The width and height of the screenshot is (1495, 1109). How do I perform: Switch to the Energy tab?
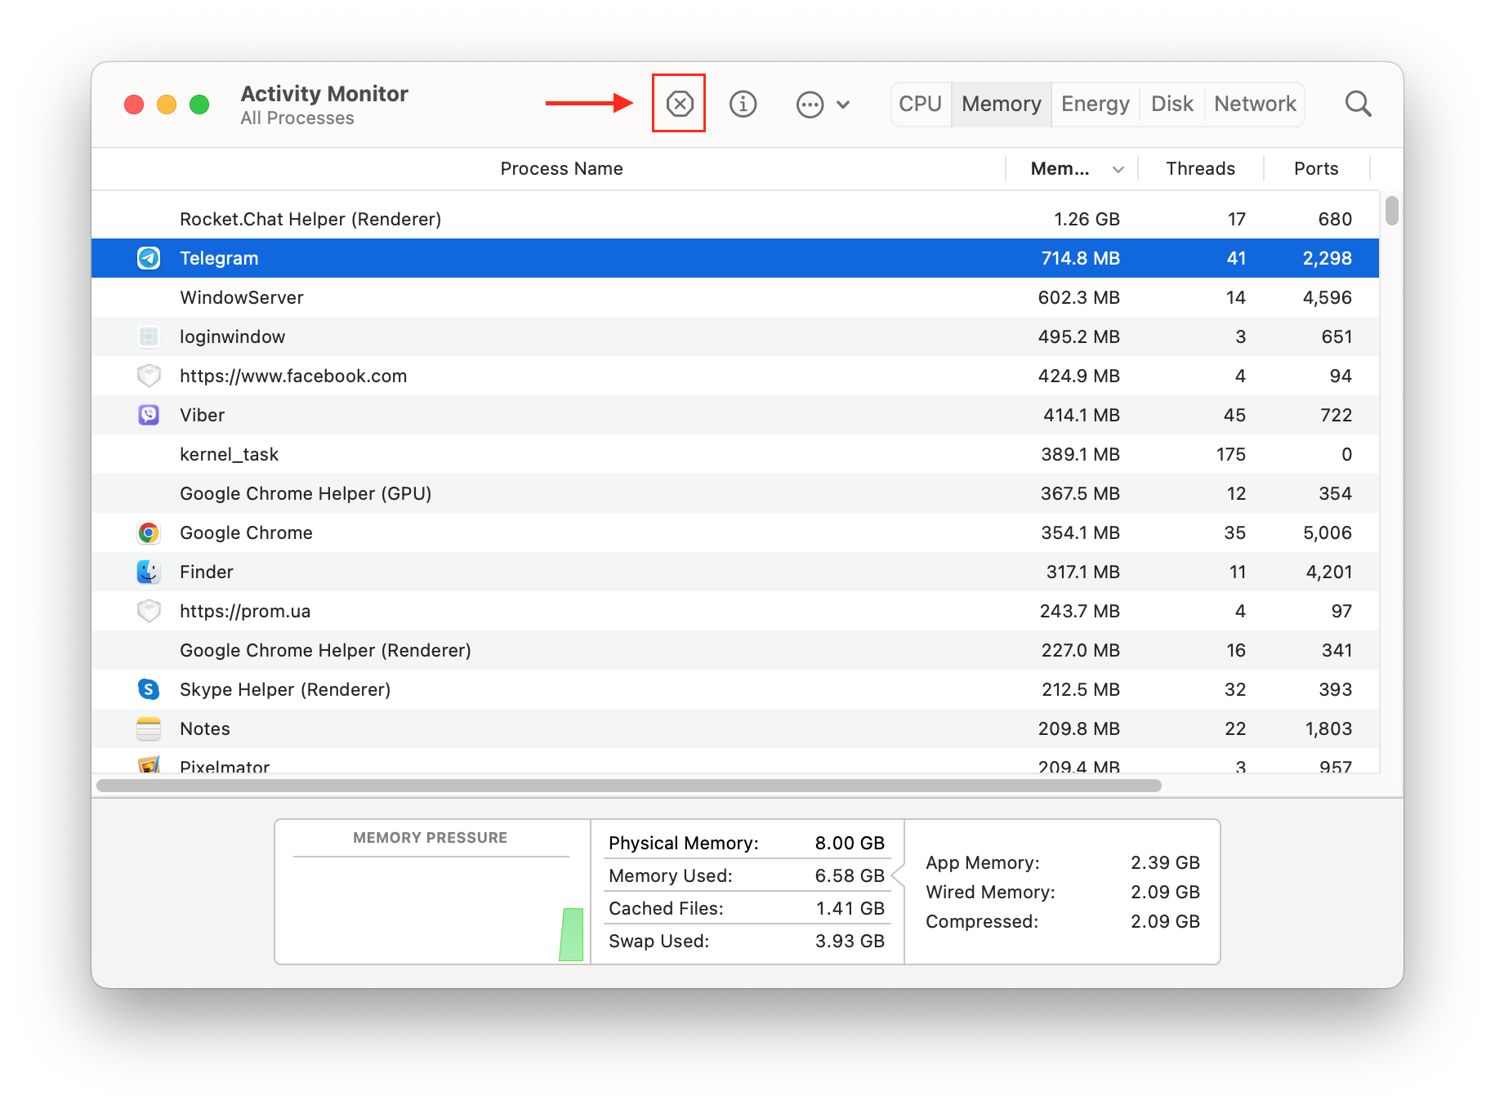[x=1095, y=104]
